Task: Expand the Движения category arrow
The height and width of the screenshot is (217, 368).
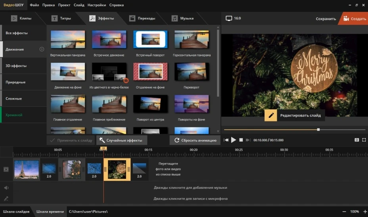Action: [x=42, y=49]
